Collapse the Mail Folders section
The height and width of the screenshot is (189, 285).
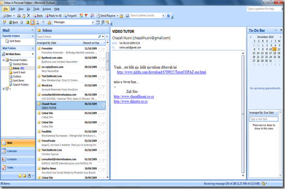(33, 48)
